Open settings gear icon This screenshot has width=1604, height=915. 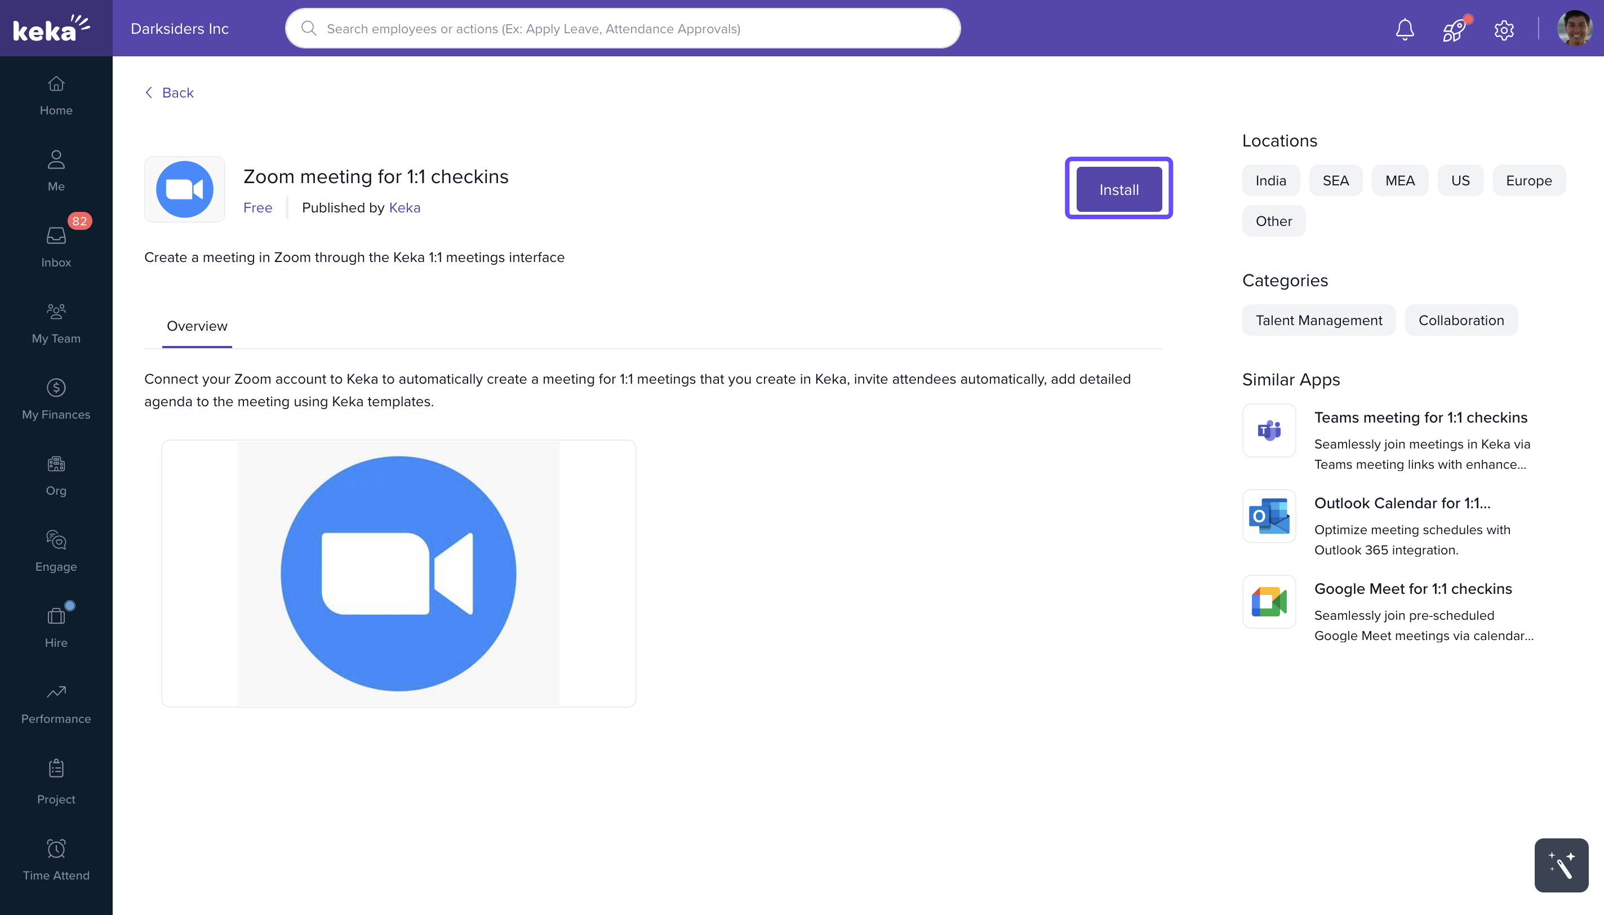pyautogui.click(x=1504, y=29)
